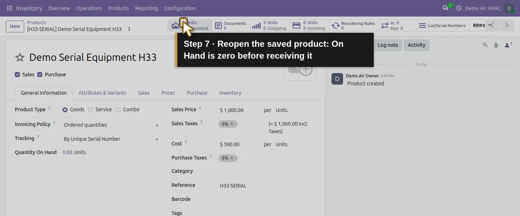
Task: Switch to the Inventory tab of form
Action: tap(230, 93)
